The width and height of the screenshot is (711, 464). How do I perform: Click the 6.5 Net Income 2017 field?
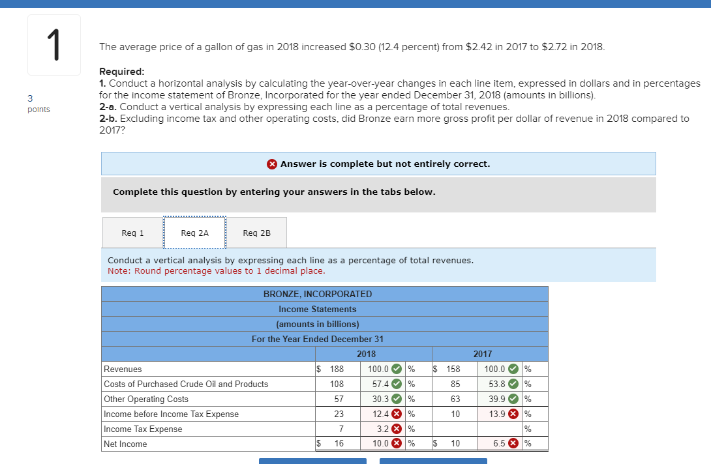point(500,443)
